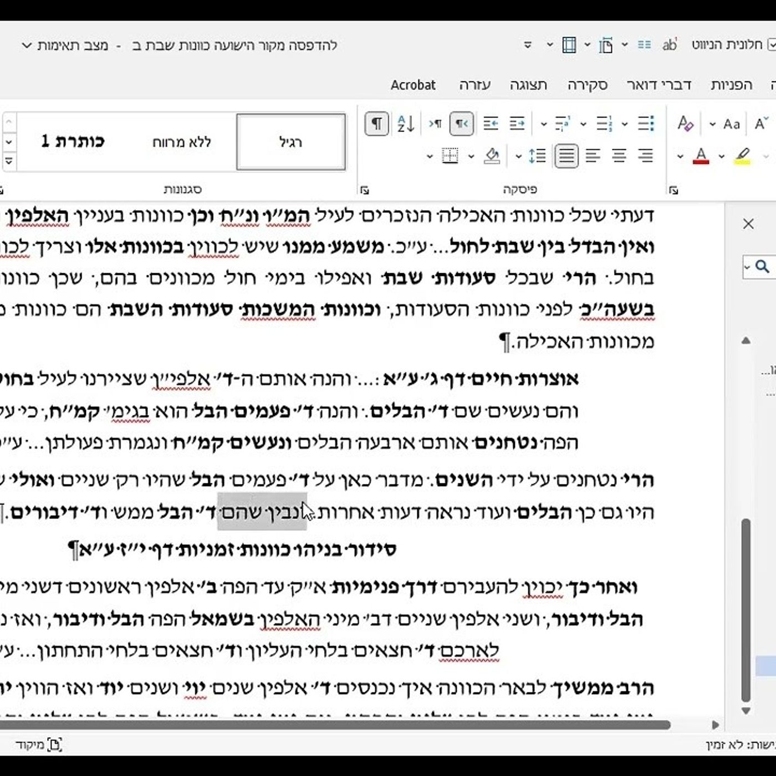Click the navigation pane down arrow
776x776 pixels.
tap(746, 711)
